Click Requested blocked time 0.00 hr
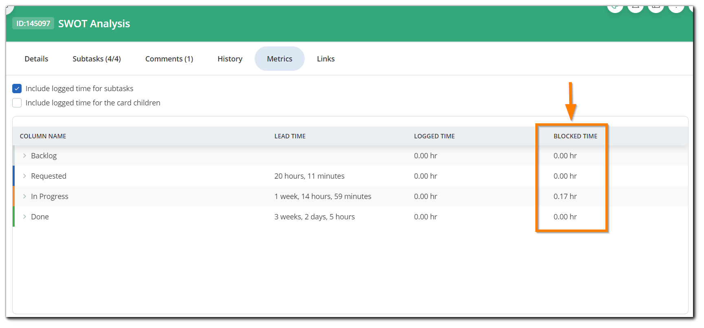The width and height of the screenshot is (704, 328). pyautogui.click(x=565, y=176)
